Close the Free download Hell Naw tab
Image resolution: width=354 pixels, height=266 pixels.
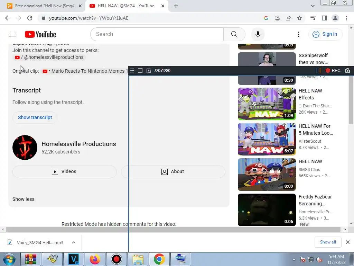80,6
